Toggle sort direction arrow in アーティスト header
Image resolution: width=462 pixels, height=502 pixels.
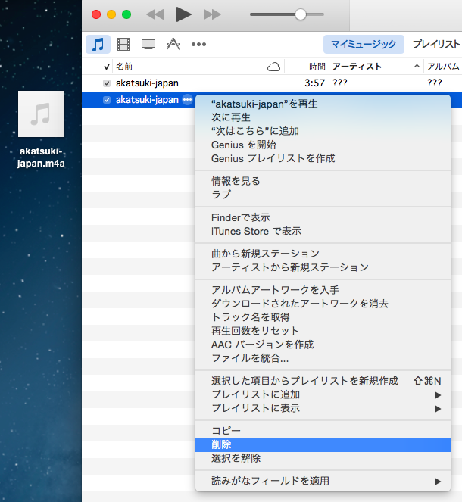417,67
